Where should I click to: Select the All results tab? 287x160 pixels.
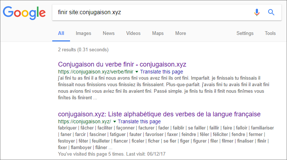[61, 33]
